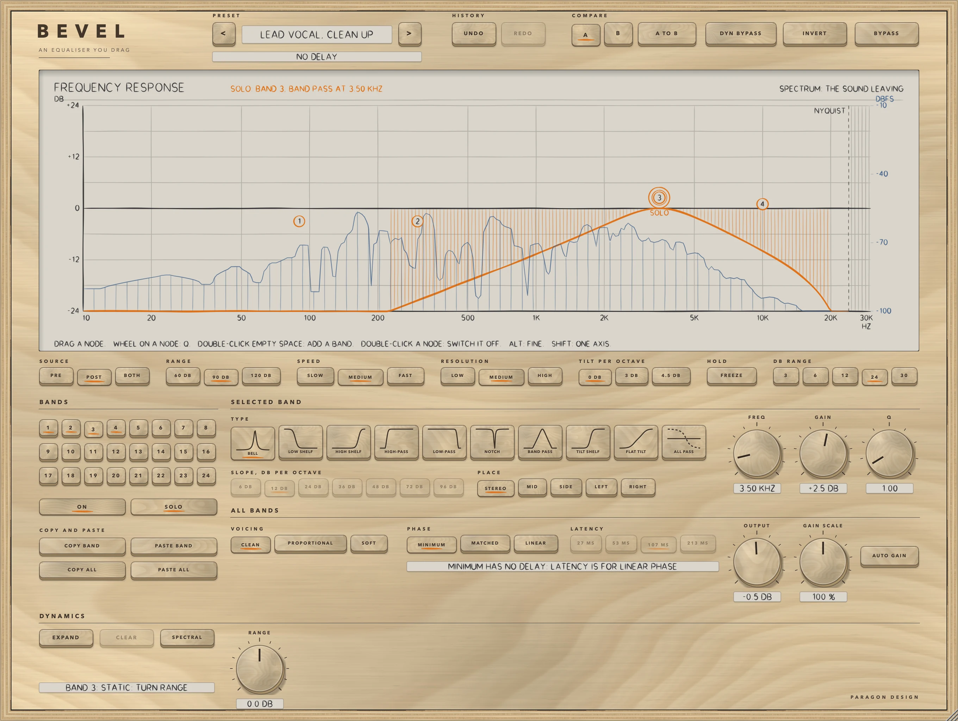This screenshot has height=721, width=958.
Task: Select the Low Shelf filter type
Action: (x=300, y=442)
